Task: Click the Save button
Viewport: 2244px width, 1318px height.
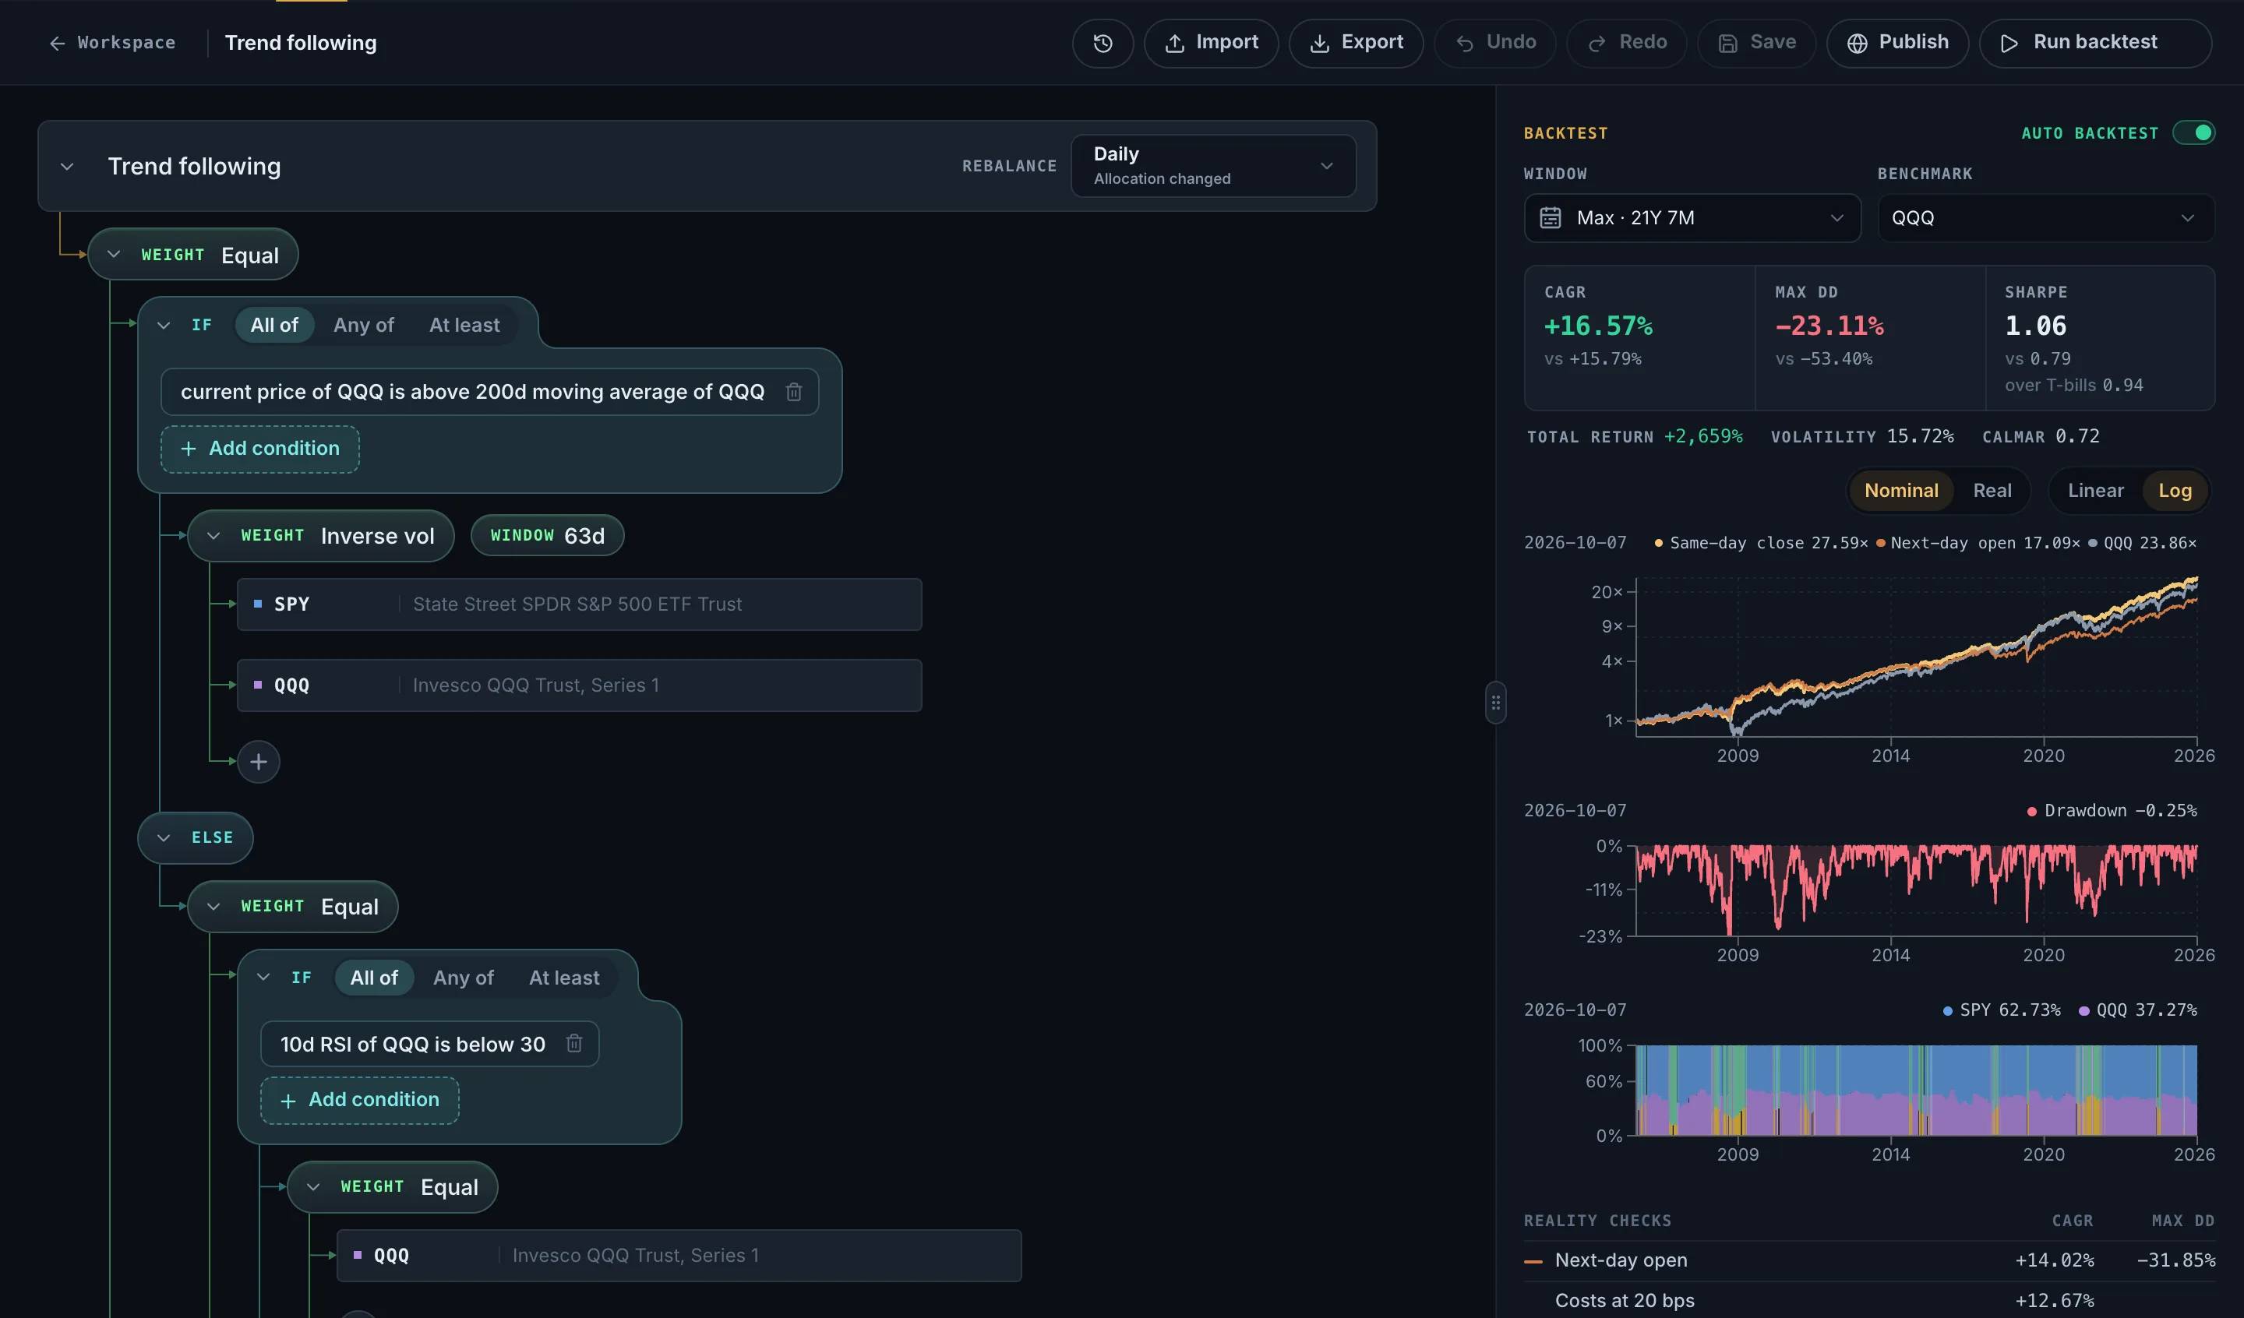Action: point(1756,43)
